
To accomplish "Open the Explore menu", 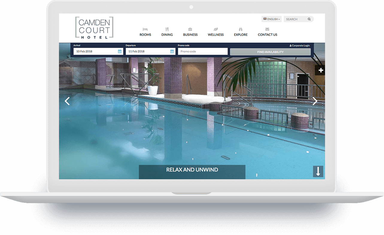I will pos(241,35).
